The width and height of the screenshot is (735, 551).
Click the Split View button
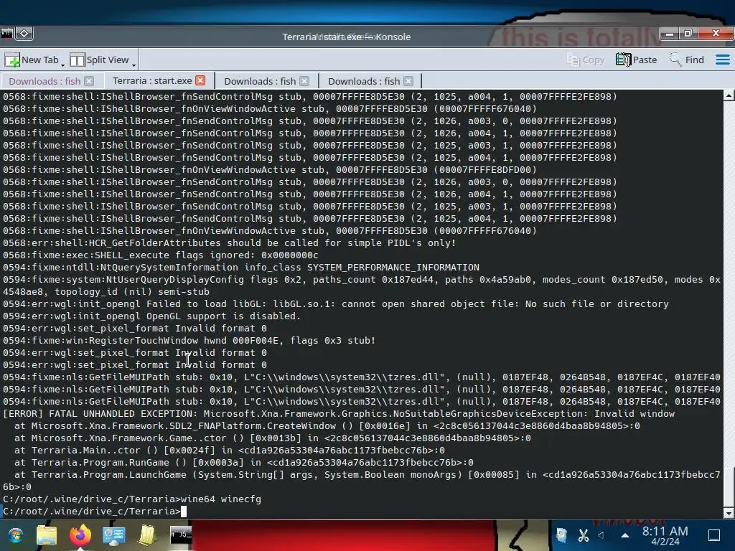[99, 60]
